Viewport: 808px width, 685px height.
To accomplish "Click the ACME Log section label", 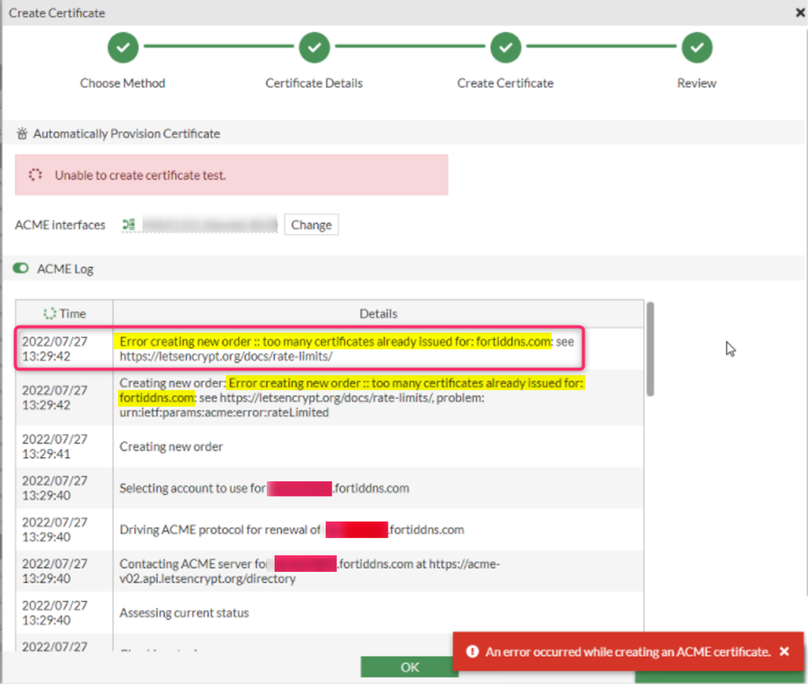I will [x=65, y=269].
